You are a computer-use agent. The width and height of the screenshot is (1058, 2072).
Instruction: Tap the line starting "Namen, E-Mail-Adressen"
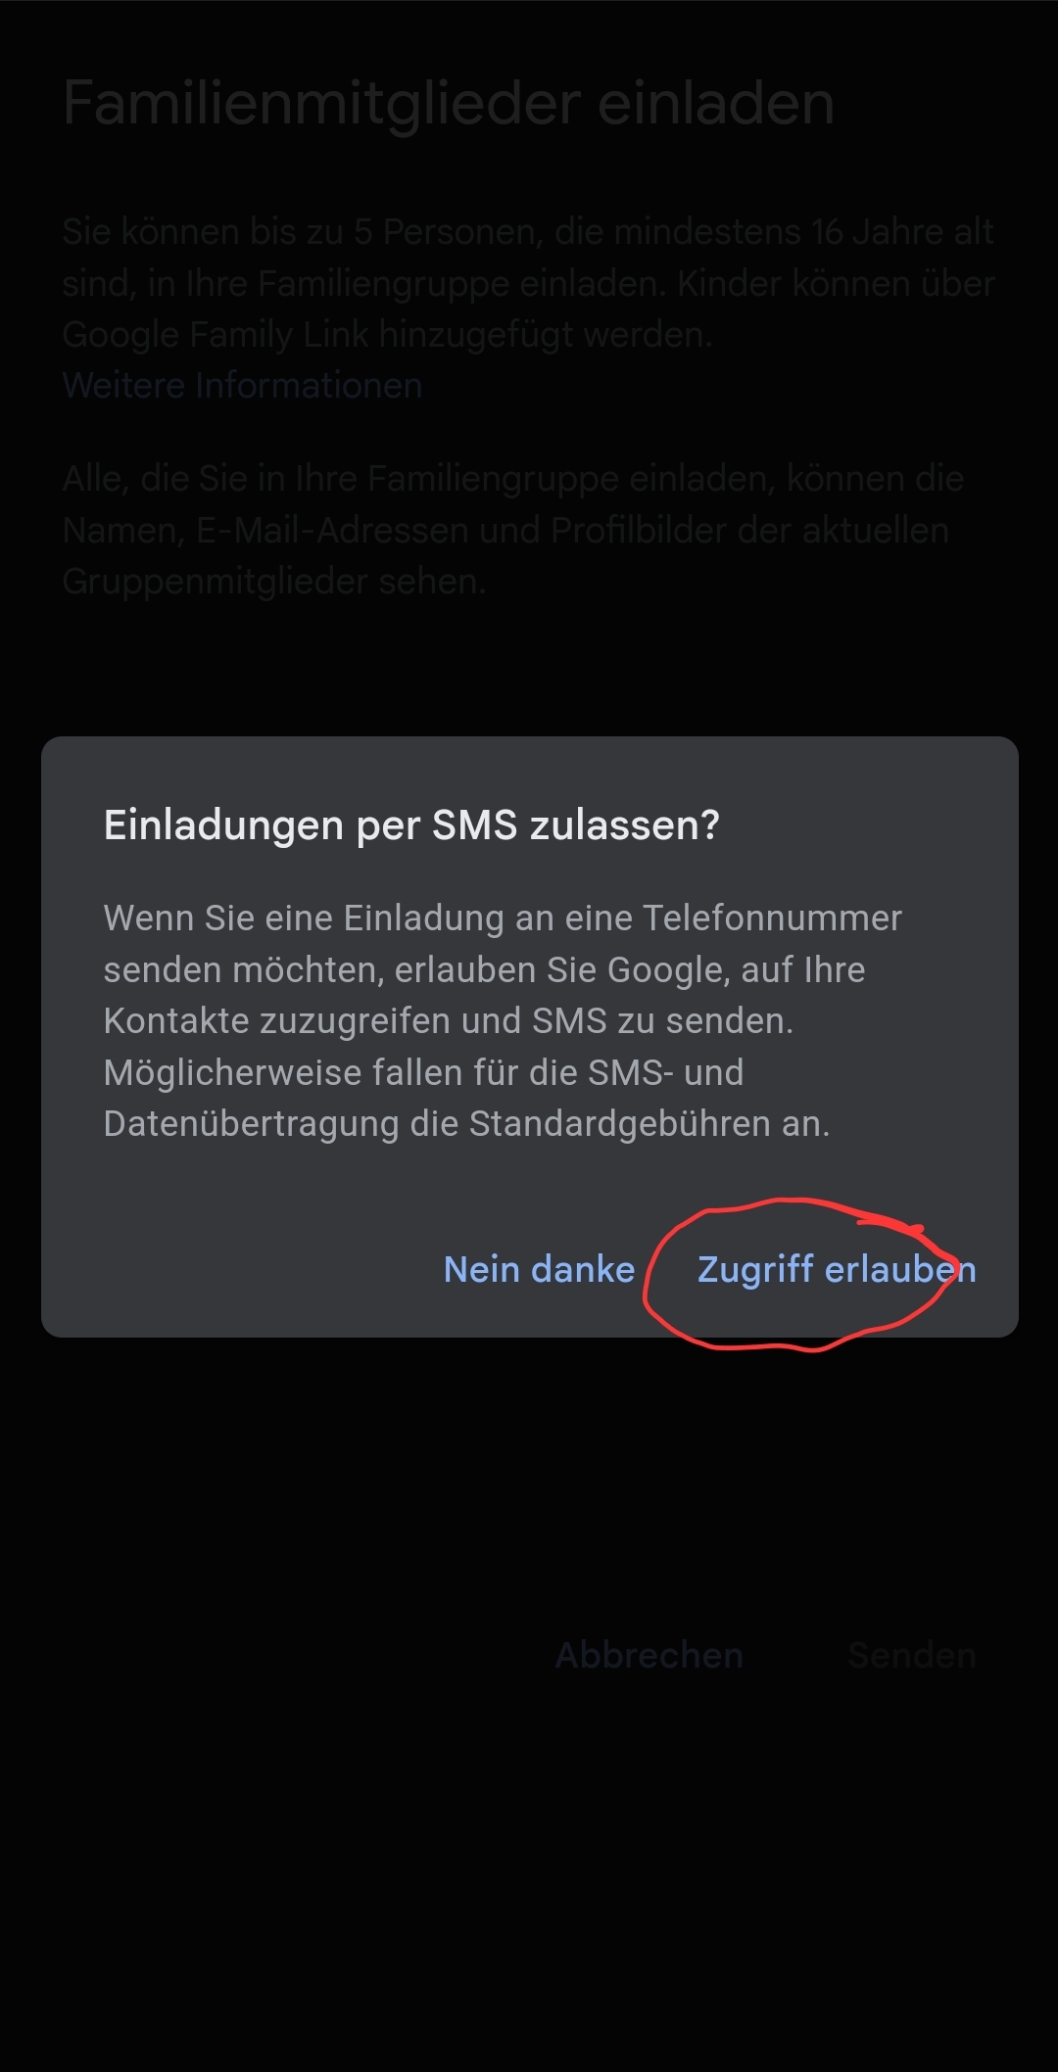pyautogui.click(x=505, y=531)
